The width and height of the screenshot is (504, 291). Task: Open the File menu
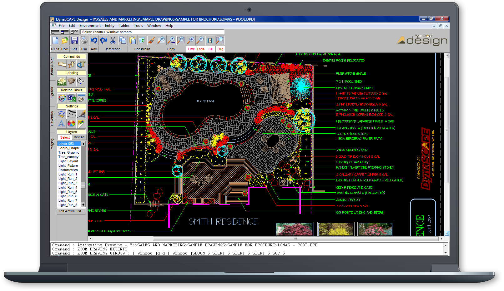[62, 26]
